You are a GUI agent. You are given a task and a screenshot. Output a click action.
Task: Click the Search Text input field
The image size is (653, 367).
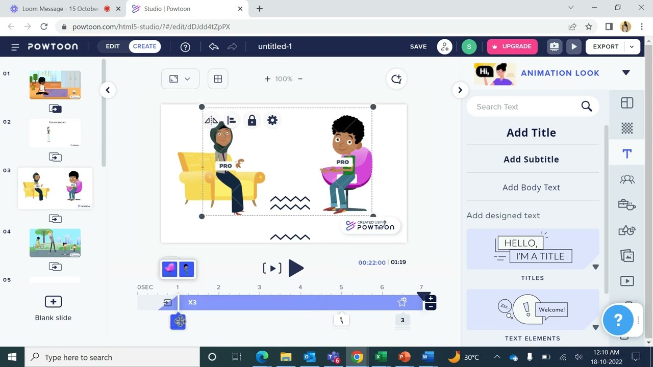pyautogui.click(x=525, y=107)
